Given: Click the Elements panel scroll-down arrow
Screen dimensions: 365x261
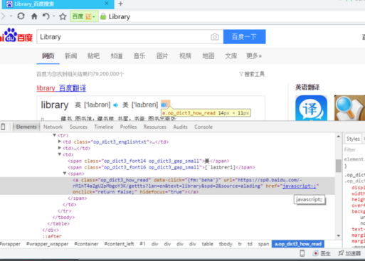Looking at the screenshot, I should coord(339,235).
